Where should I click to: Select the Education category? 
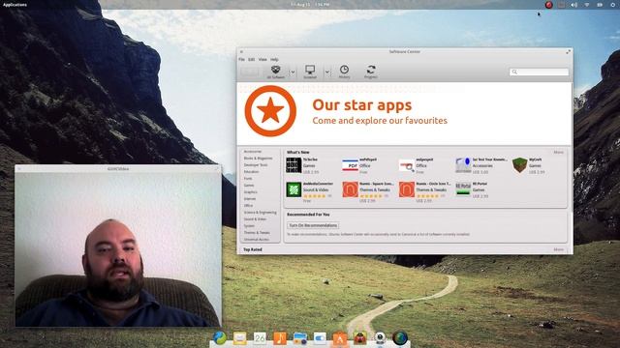(251, 172)
